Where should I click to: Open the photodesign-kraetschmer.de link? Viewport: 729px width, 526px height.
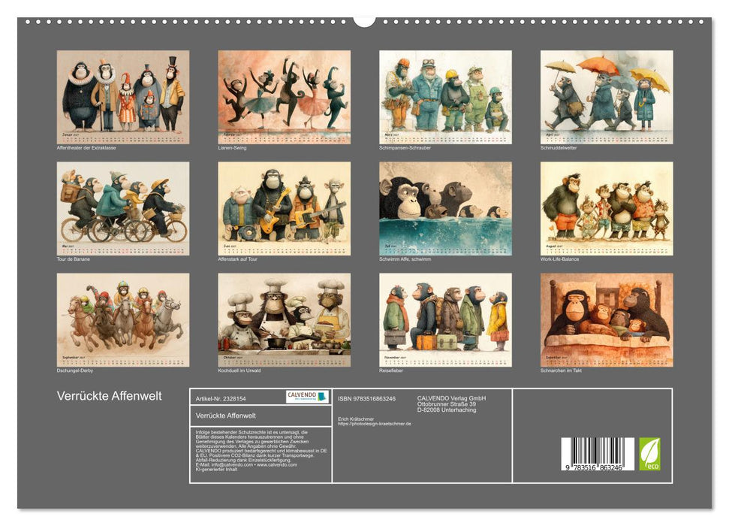(375, 424)
